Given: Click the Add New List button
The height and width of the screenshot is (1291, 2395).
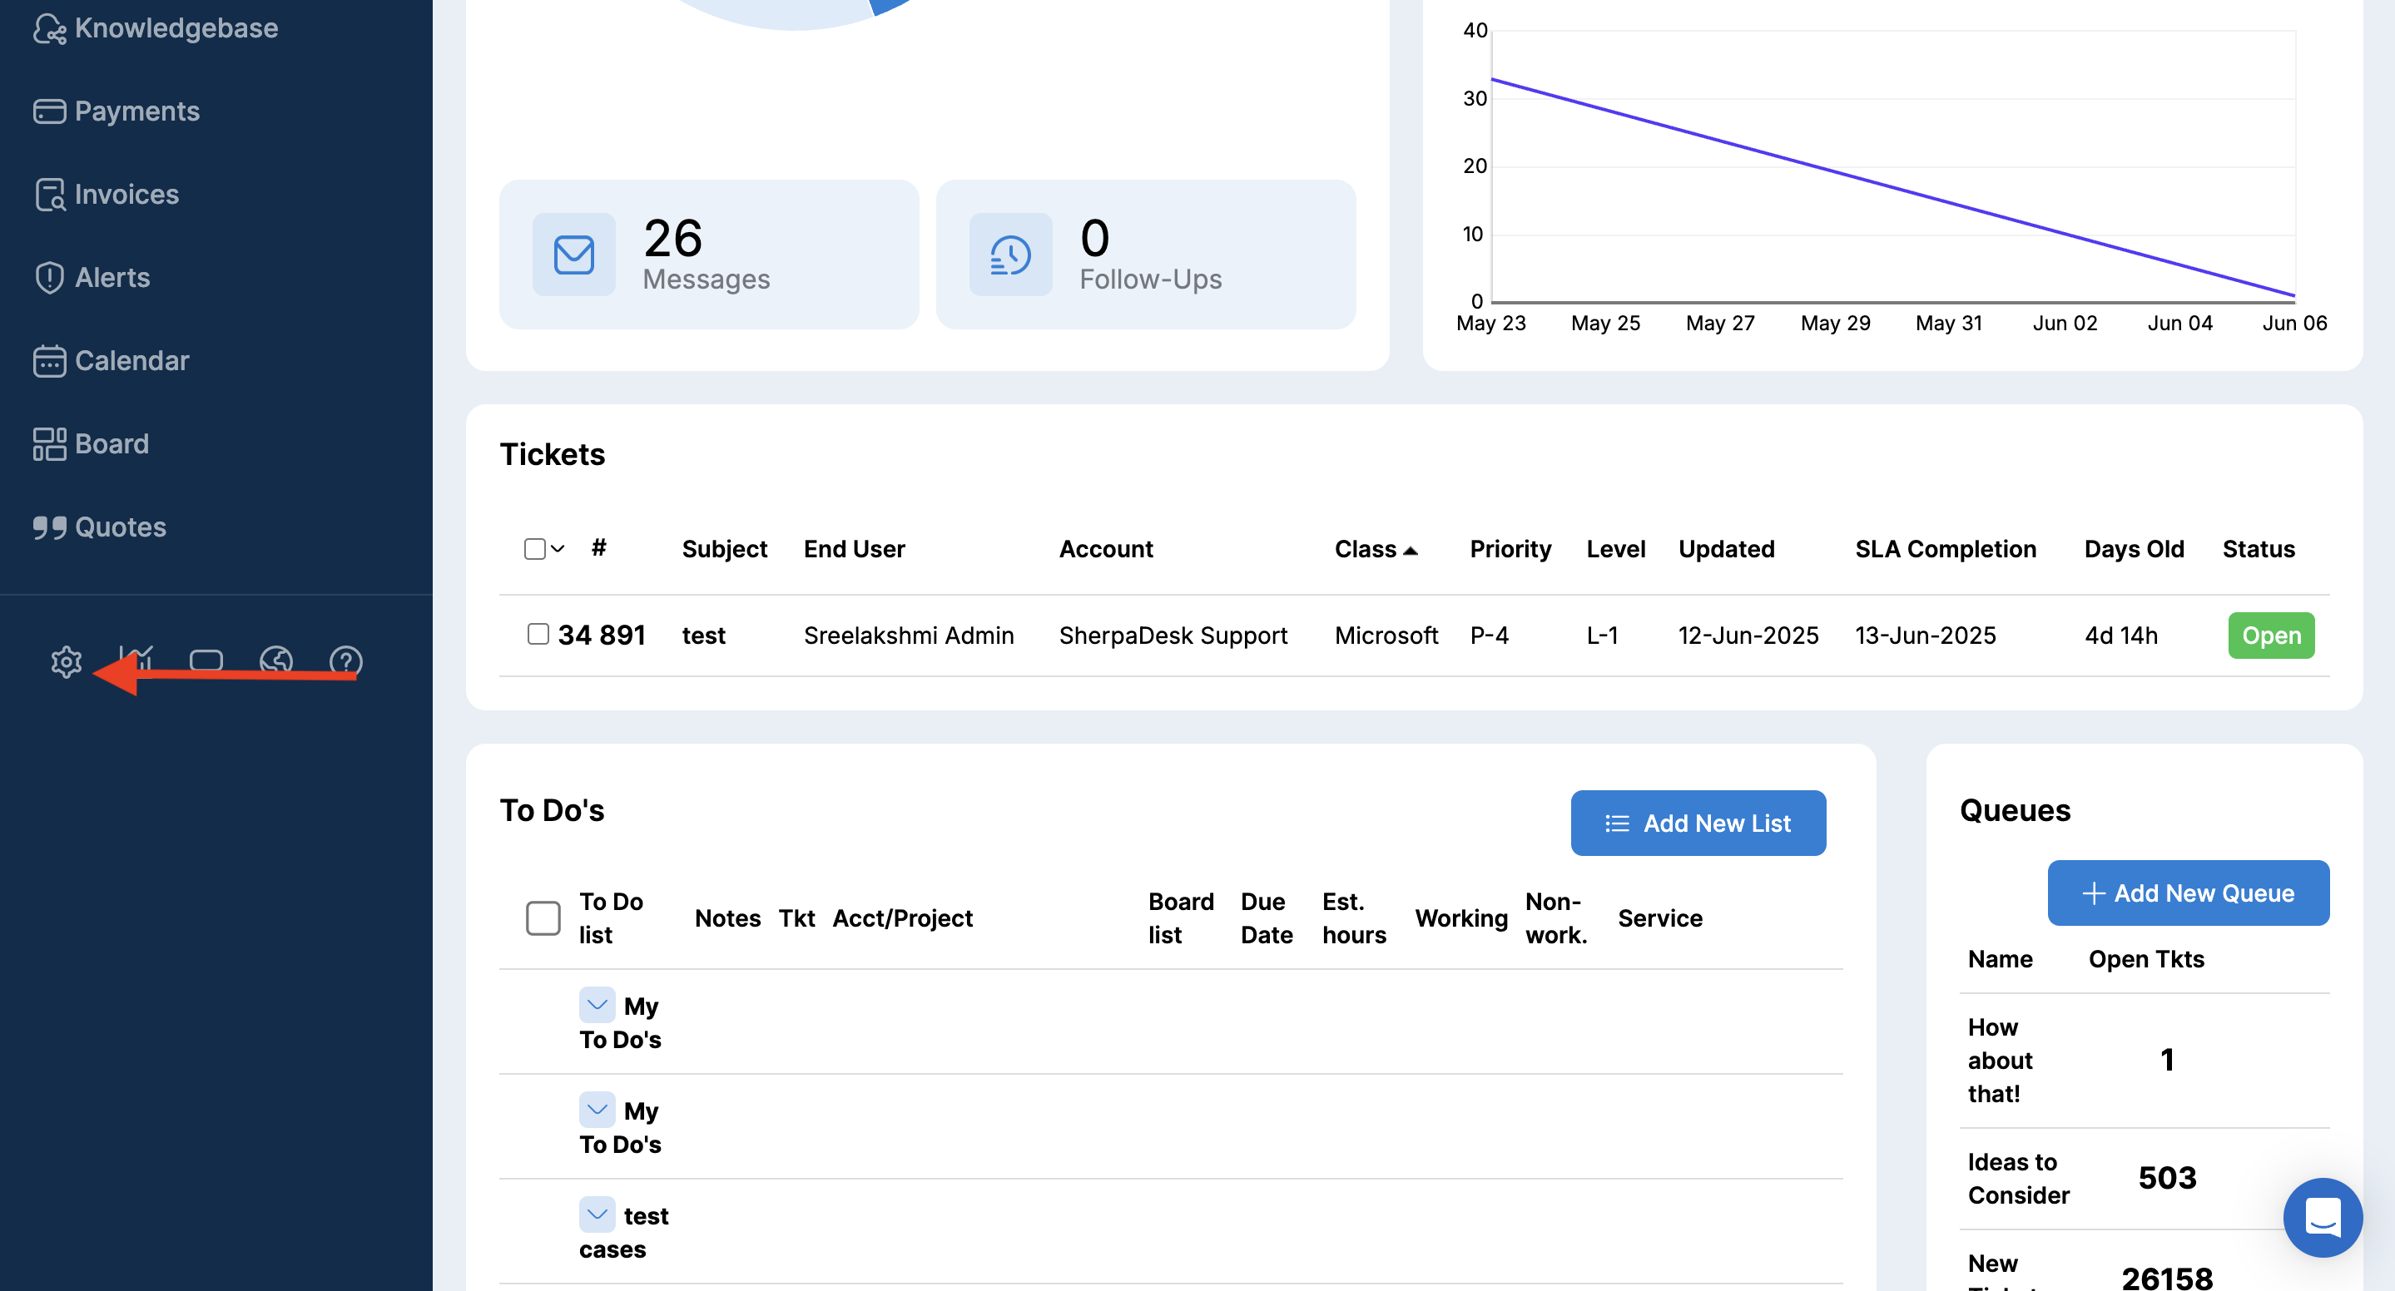Looking at the screenshot, I should click(1698, 823).
